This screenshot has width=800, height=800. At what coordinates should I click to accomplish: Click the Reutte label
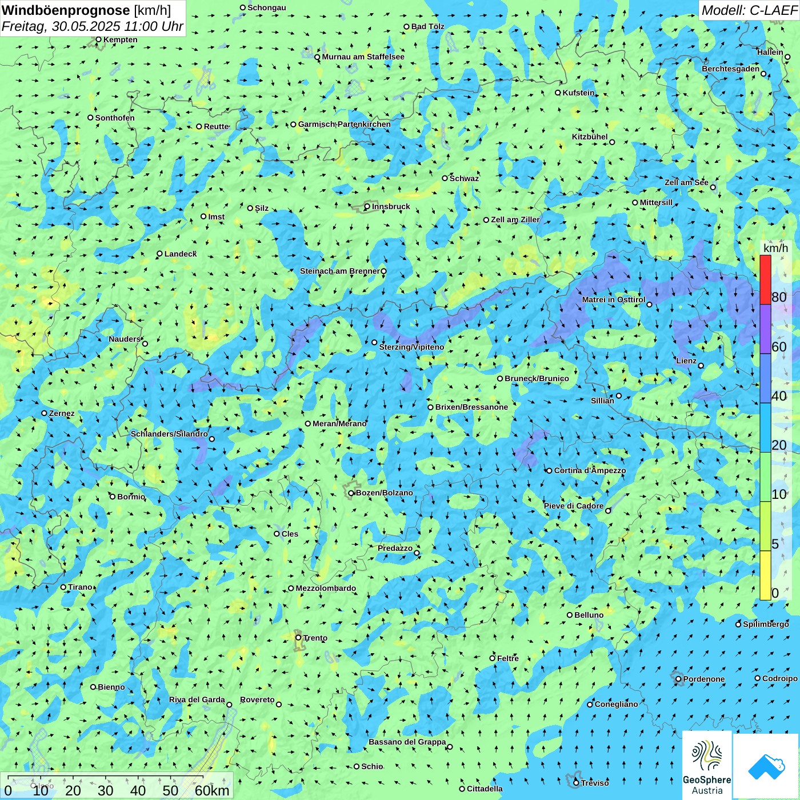tap(216, 126)
